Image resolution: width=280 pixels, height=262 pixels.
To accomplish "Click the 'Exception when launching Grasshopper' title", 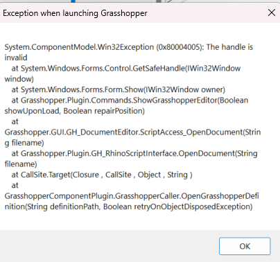I will [x=75, y=13].
